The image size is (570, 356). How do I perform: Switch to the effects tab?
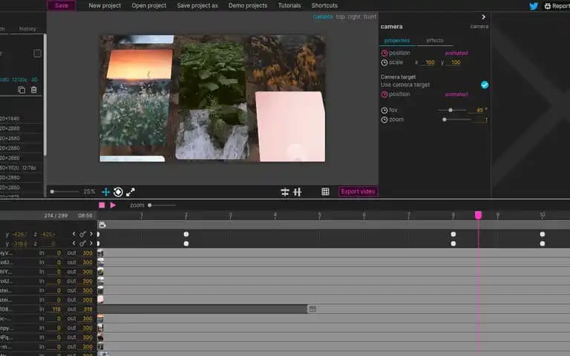tap(435, 40)
